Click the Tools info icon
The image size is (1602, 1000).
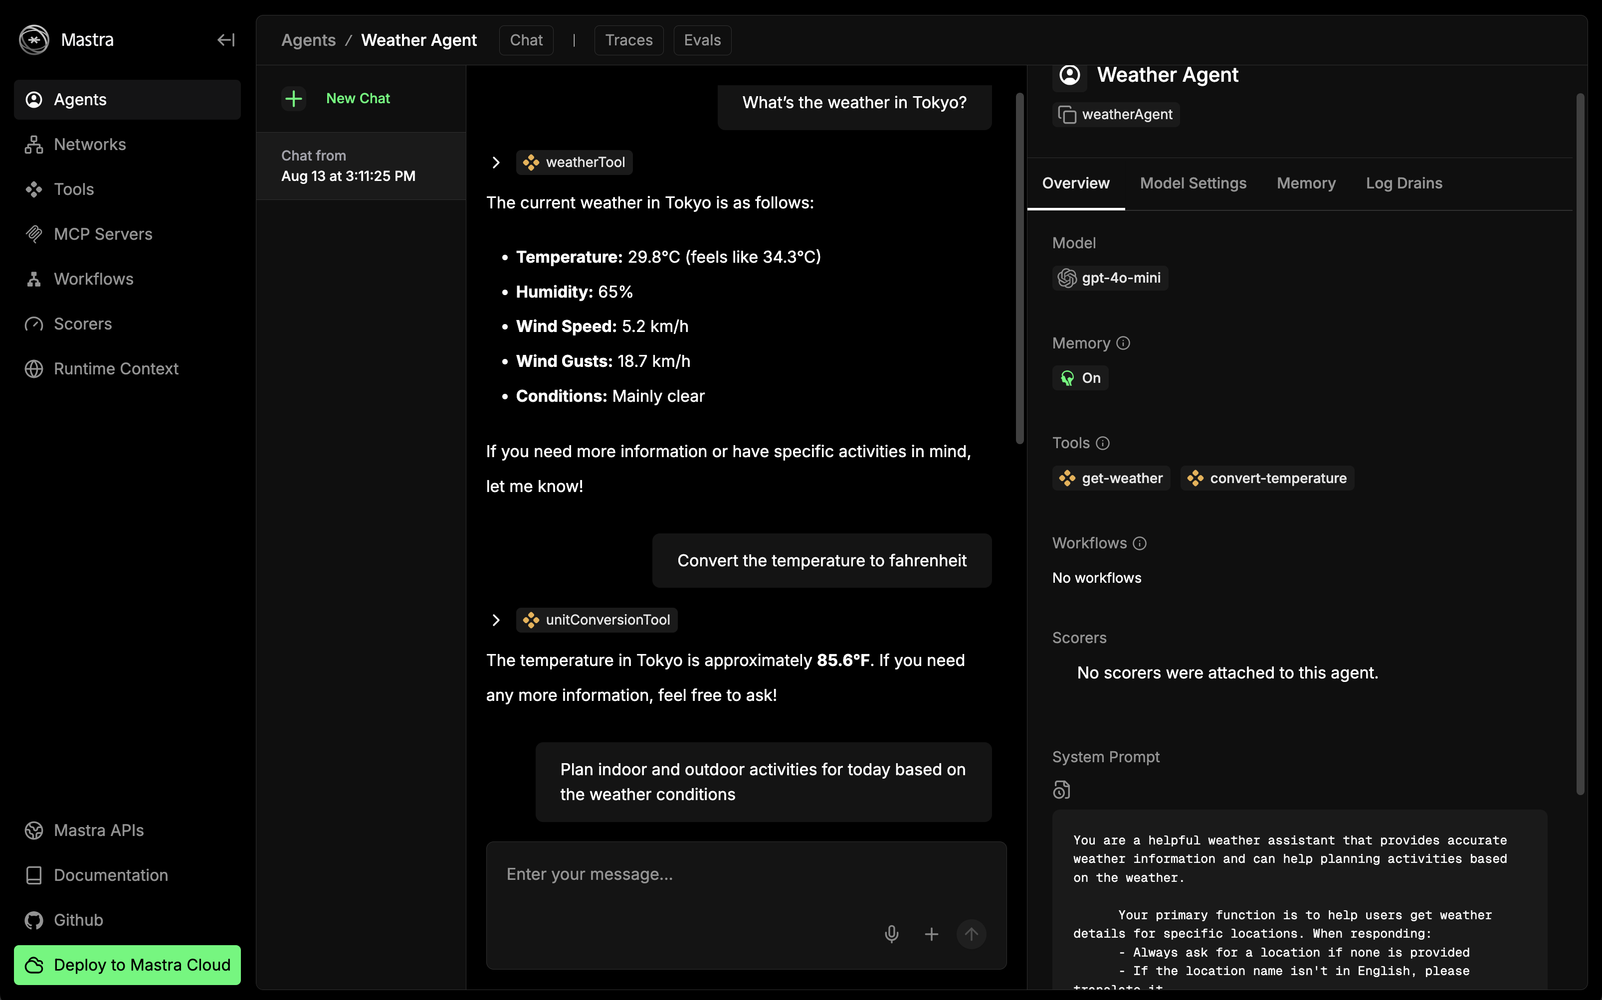[x=1102, y=443]
